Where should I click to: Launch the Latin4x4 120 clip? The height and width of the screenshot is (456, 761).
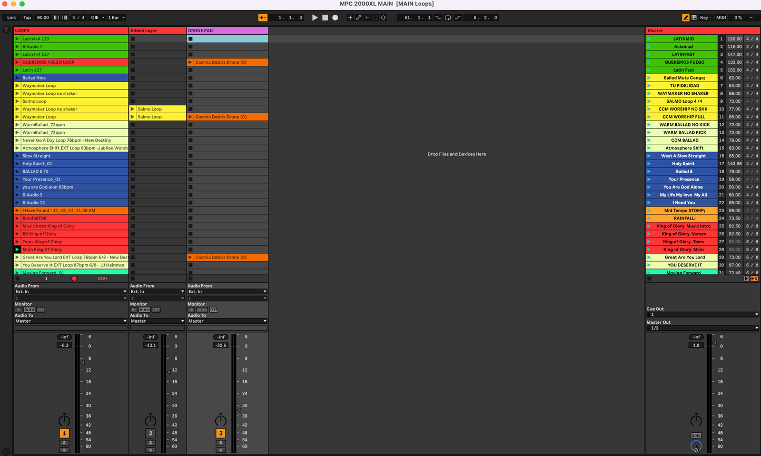[x=17, y=38]
